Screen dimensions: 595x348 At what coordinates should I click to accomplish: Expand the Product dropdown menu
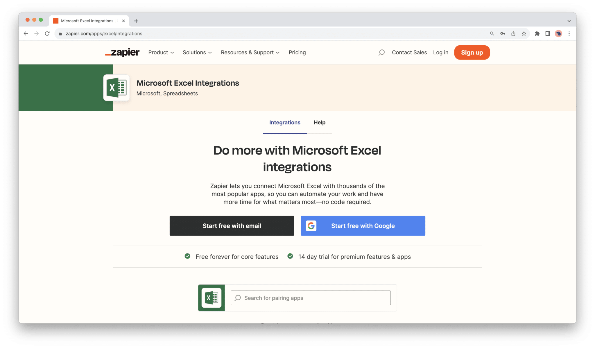coord(161,53)
